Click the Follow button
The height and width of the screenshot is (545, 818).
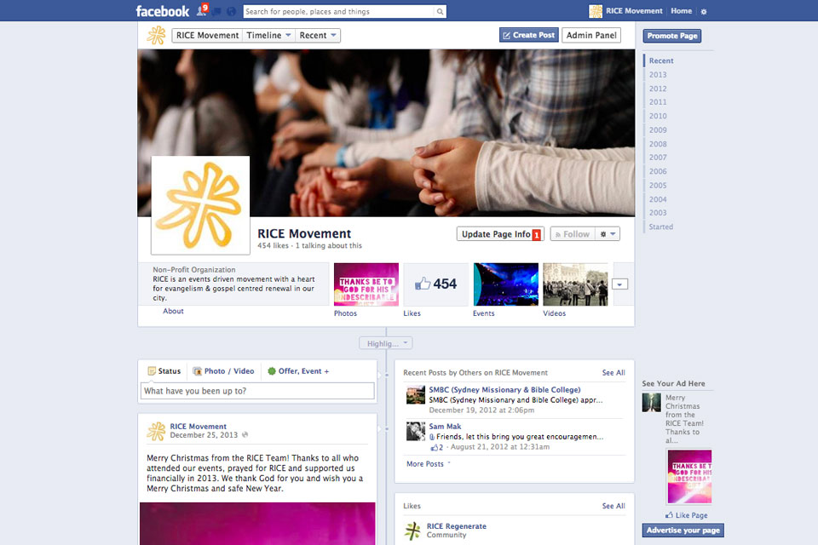point(573,234)
